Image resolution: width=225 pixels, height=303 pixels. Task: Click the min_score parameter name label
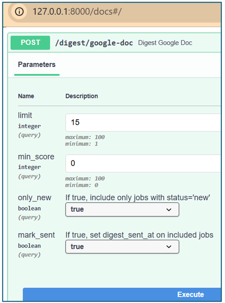pyautogui.click(x=36, y=157)
